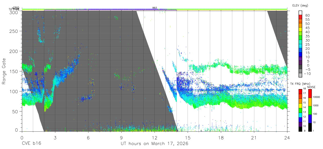This screenshot has width=323, height=149.
Task: Click y-axis tick label 250
Action: coord(14,31)
